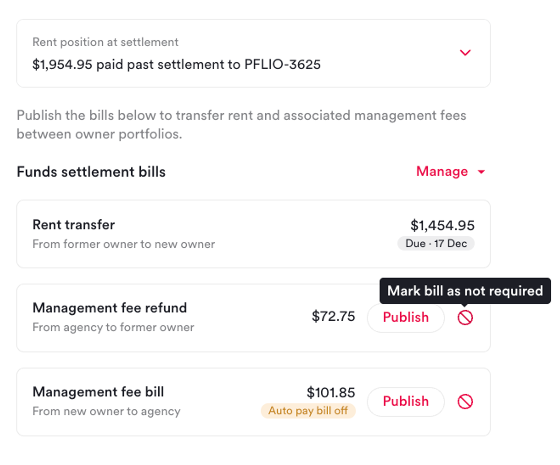
Task: Click the $101.85 management fee amount
Action: coord(331,393)
